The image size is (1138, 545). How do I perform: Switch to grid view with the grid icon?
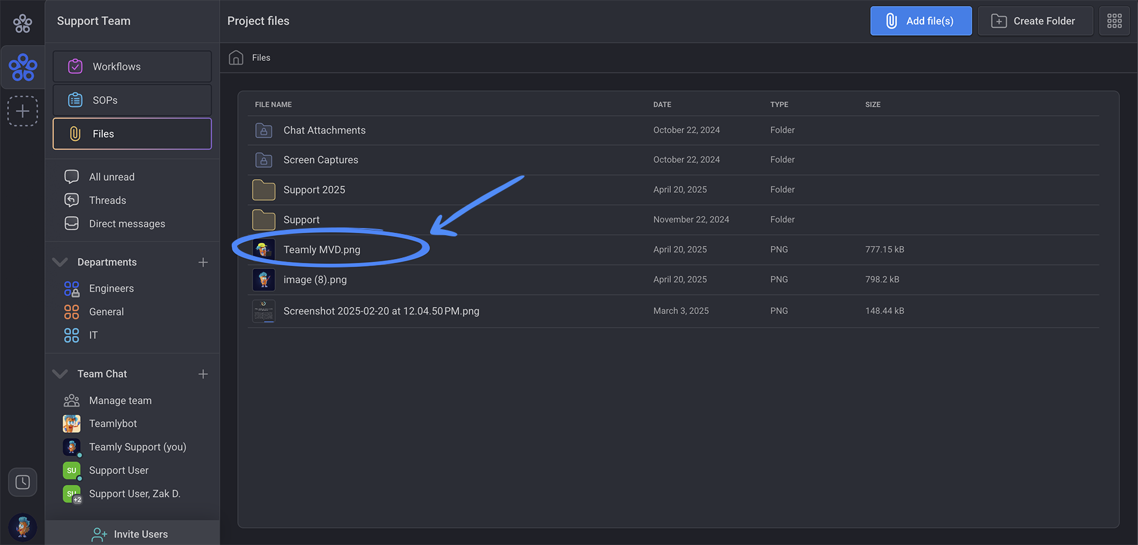coord(1114,21)
